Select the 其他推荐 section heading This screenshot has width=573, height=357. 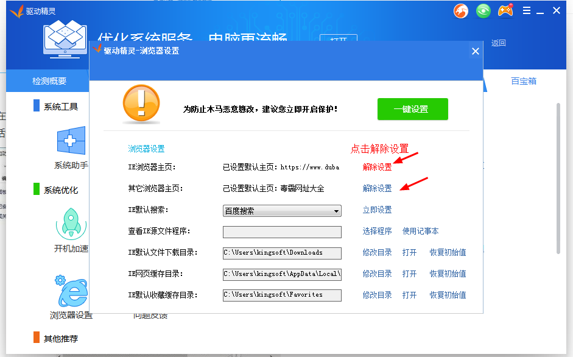tap(61, 339)
